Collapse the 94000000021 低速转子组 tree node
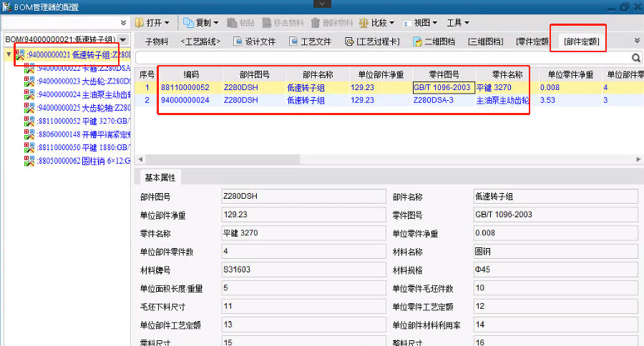Viewport: 644px width, 346px height. pyautogui.click(x=9, y=54)
